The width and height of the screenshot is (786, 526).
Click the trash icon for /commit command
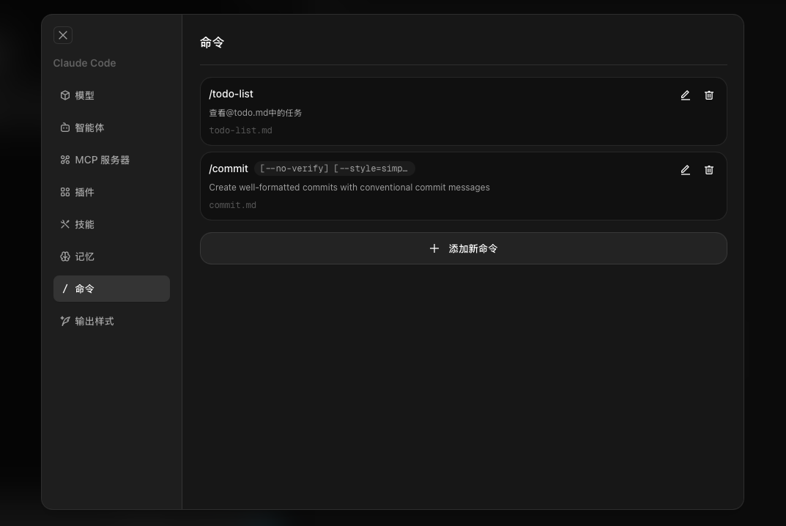(x=708, y=170)
